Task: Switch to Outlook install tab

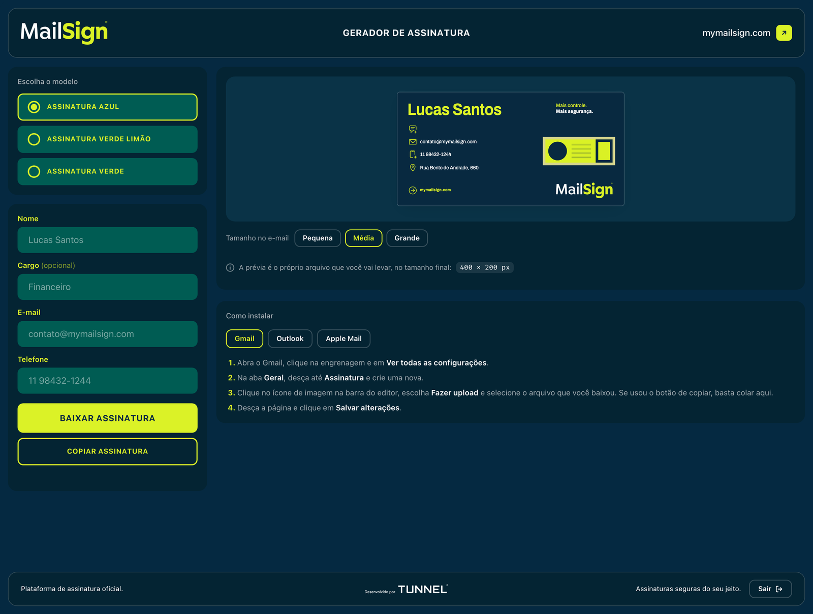Action: point(290,339)
